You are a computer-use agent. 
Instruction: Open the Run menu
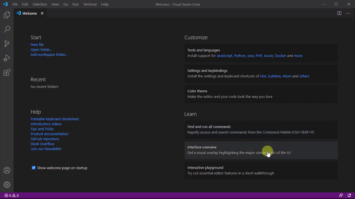coord(75,4)
